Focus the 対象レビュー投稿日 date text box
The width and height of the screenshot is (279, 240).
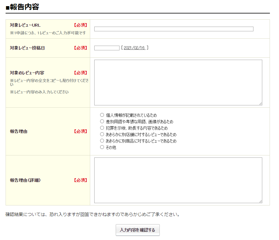pyautogui.click(x=107, y=48)
